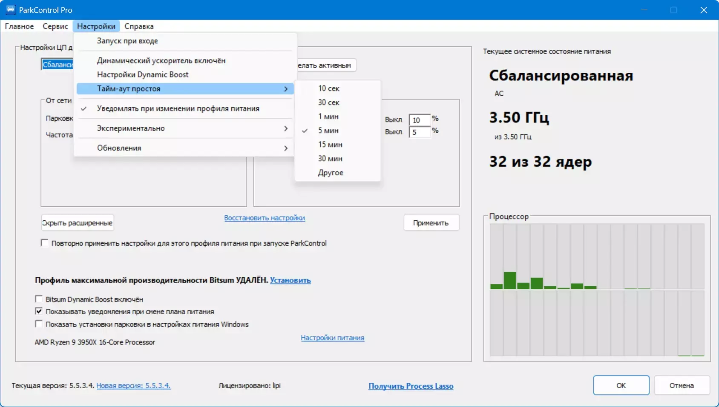719x407 pixels.
Task: Check 'Показать установки парковки' Windows option
Action: [39, 324]
